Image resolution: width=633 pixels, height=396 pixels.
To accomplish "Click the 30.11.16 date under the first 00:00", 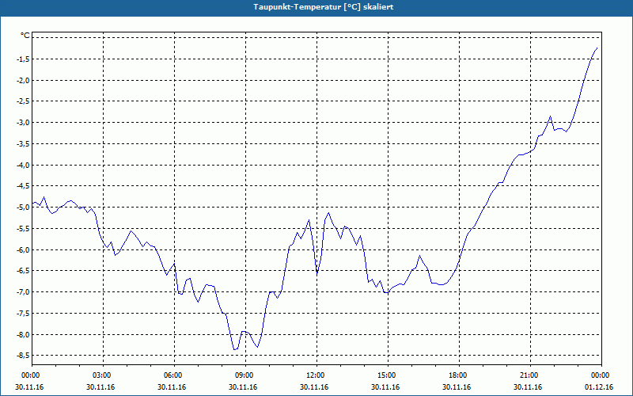I will click(x=29, y=387).
